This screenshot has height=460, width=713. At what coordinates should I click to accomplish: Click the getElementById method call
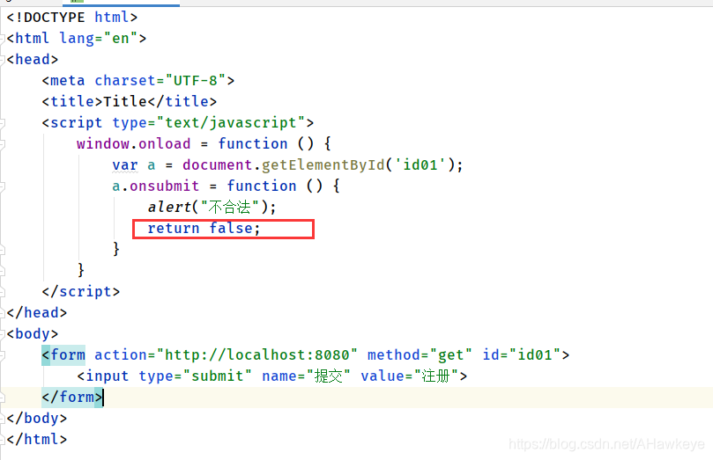tap(323, 164)
